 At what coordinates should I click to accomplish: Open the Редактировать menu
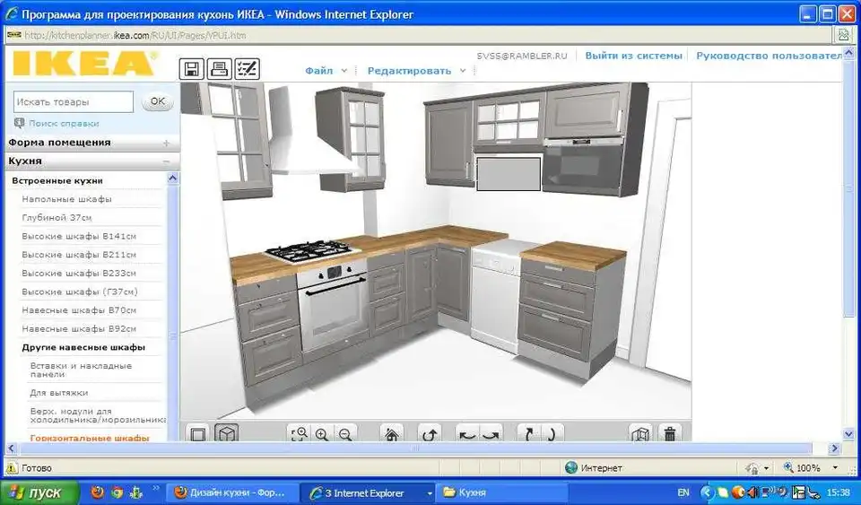coord(409,70)
